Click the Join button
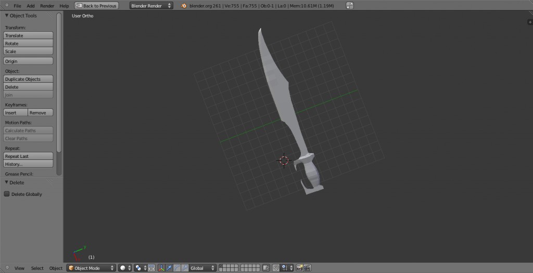Viewport: 533px width, 273px height. pyautogui.click(x=28, y=95)
